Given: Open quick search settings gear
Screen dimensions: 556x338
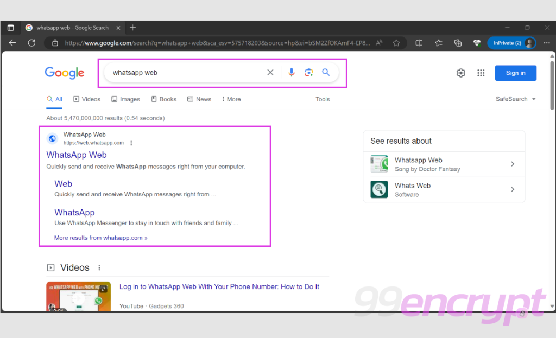Looking at the screenshot, I should (x=461, y=72).
